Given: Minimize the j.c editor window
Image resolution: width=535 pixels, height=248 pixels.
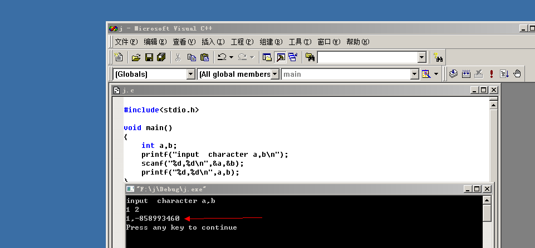Looking at the screenshot, I should pyautogui.click(x=475, y=90).
